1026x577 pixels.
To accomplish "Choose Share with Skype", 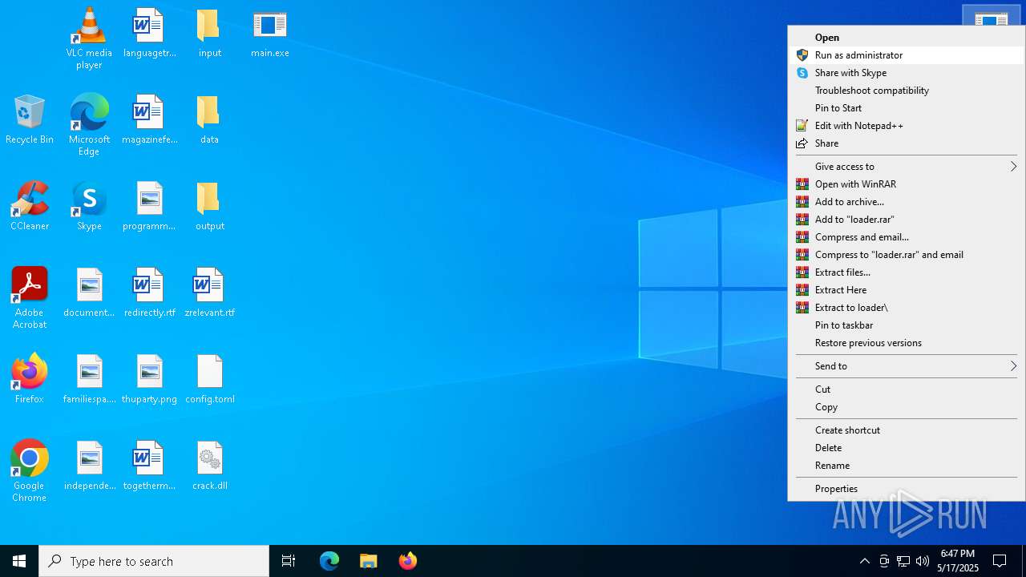I will 906,73.
